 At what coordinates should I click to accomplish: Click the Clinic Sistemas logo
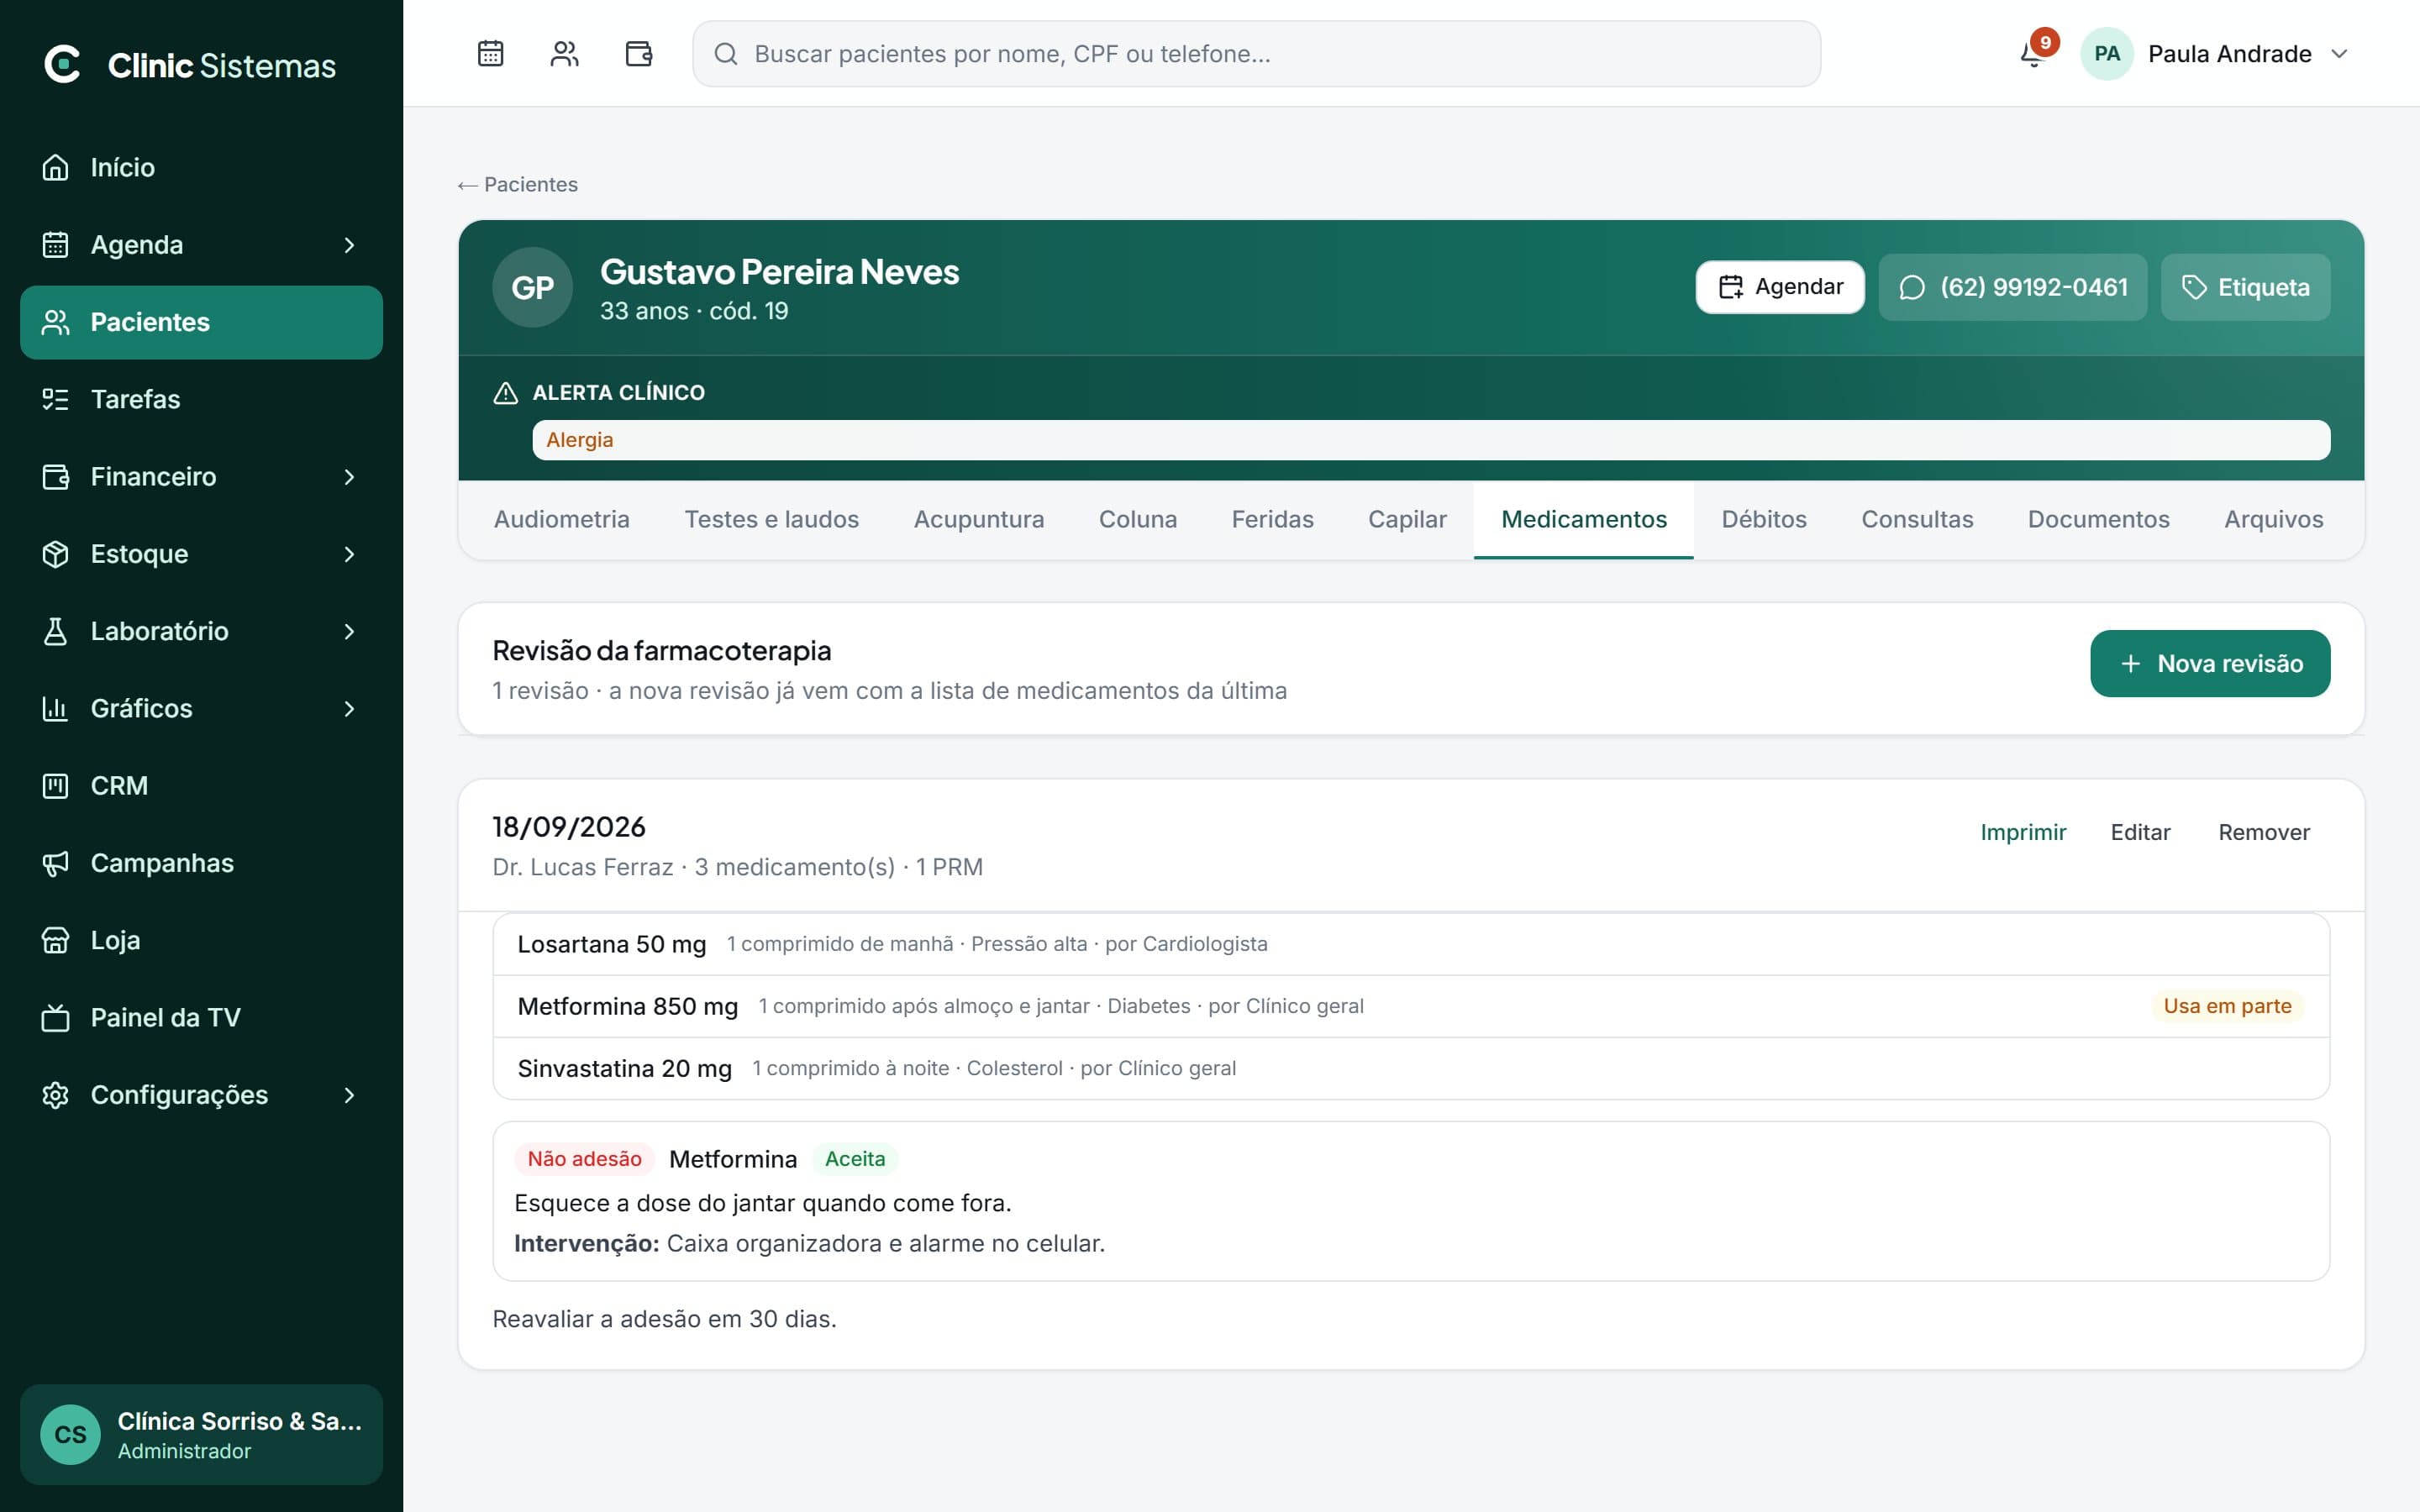click(189, 65)
